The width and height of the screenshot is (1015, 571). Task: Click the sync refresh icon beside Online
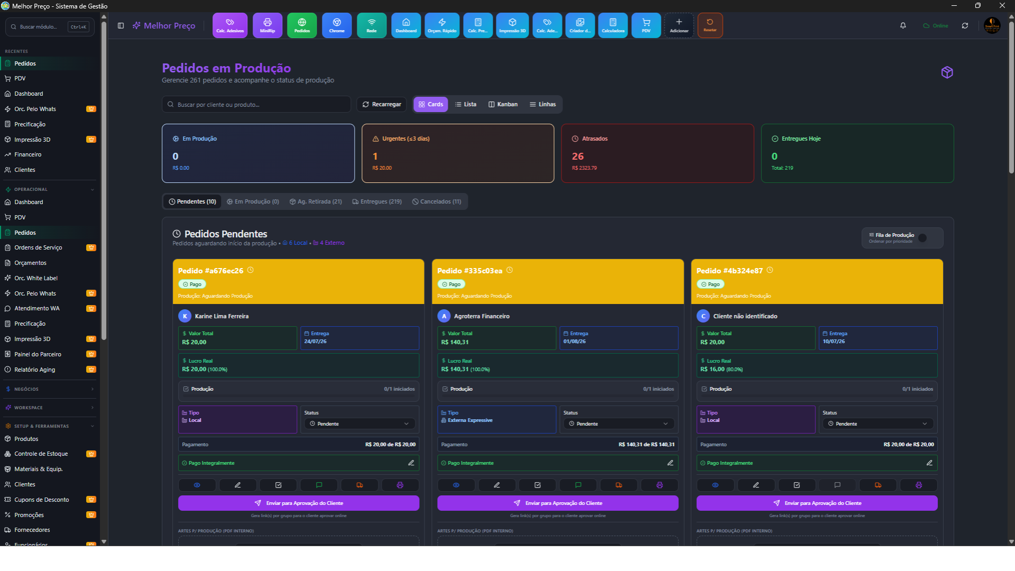click(965, 25)
